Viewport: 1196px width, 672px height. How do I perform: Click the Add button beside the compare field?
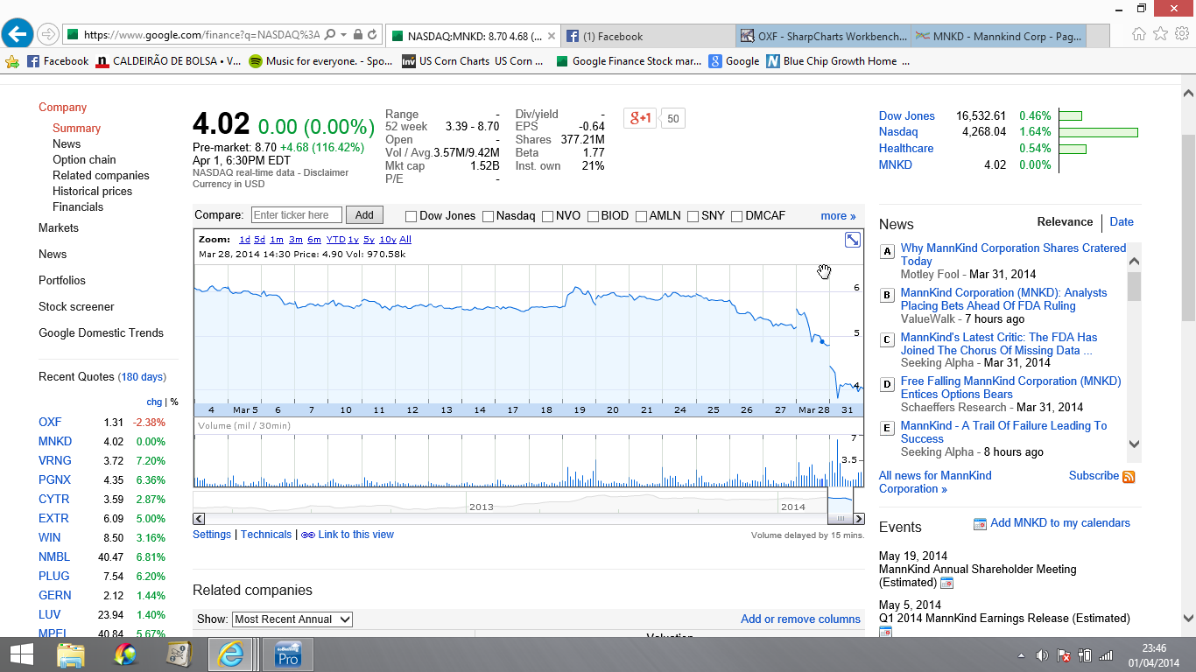point(364,215)
